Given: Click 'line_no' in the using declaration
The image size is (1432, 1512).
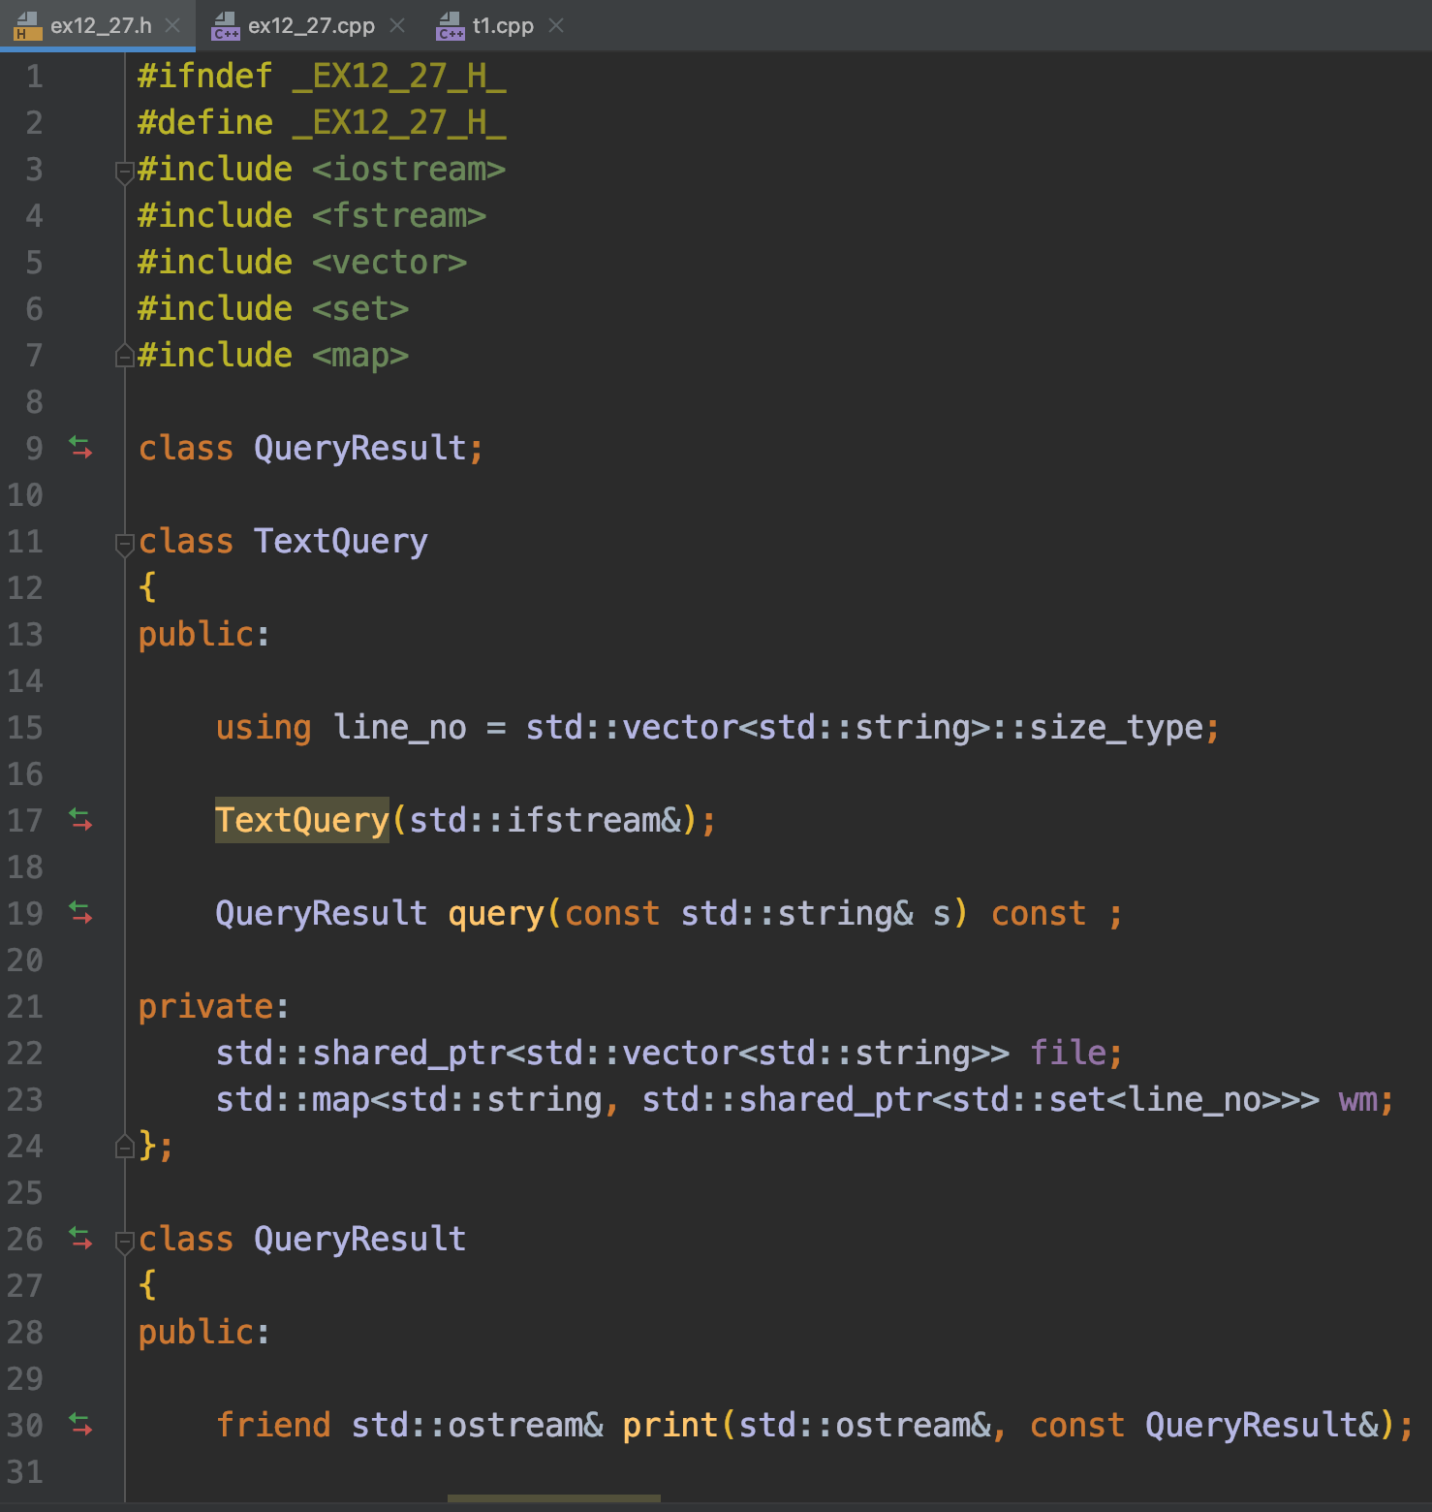Looking at the screenshot, I should click(399, 728).
